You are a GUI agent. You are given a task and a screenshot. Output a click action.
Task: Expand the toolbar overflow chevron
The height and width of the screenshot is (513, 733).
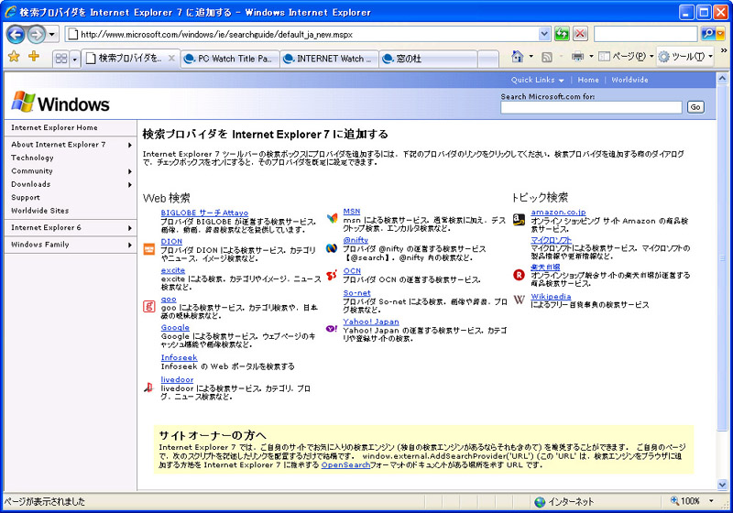723,50
